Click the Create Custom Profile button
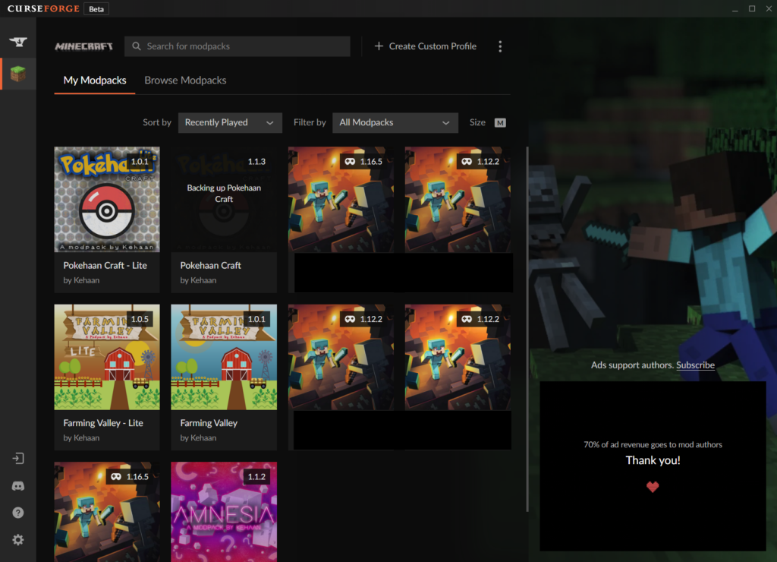The image size is (777, 562). click(425, 46)
